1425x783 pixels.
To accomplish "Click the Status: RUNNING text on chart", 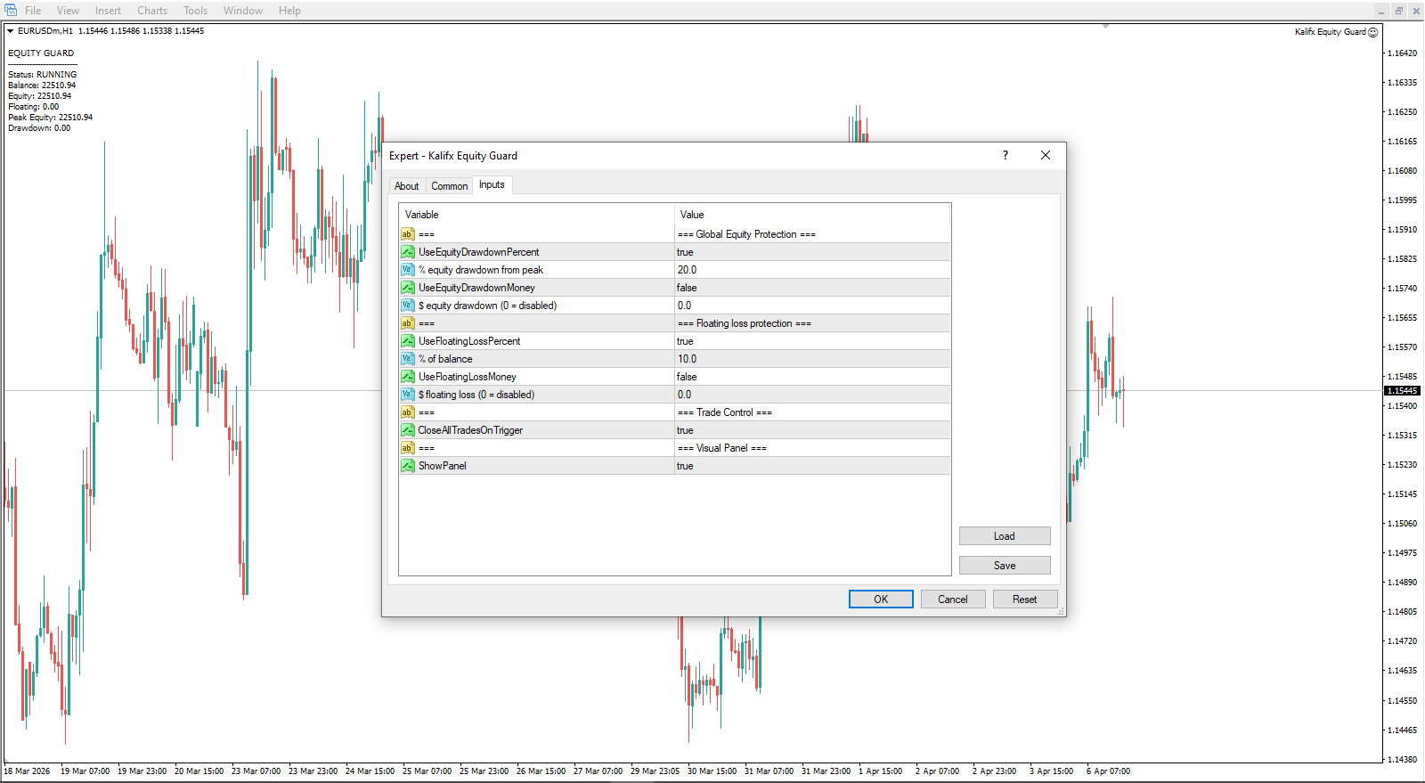I will [x=43, y=75].
